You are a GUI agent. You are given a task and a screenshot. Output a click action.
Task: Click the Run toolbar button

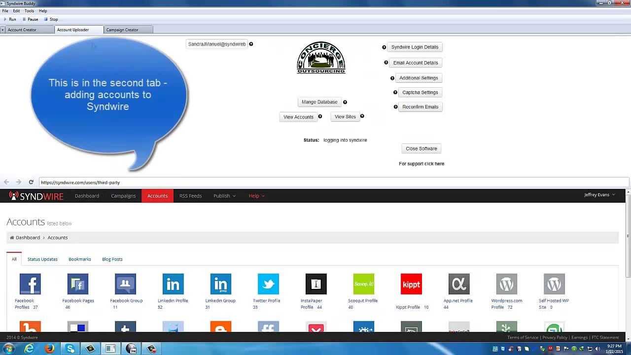10,19
